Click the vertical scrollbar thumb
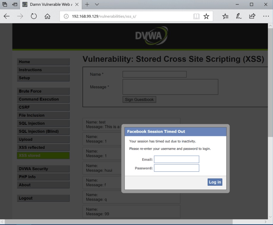Image resolution: width=273 pixels, height=225 pixels. (x=270, y=83)
